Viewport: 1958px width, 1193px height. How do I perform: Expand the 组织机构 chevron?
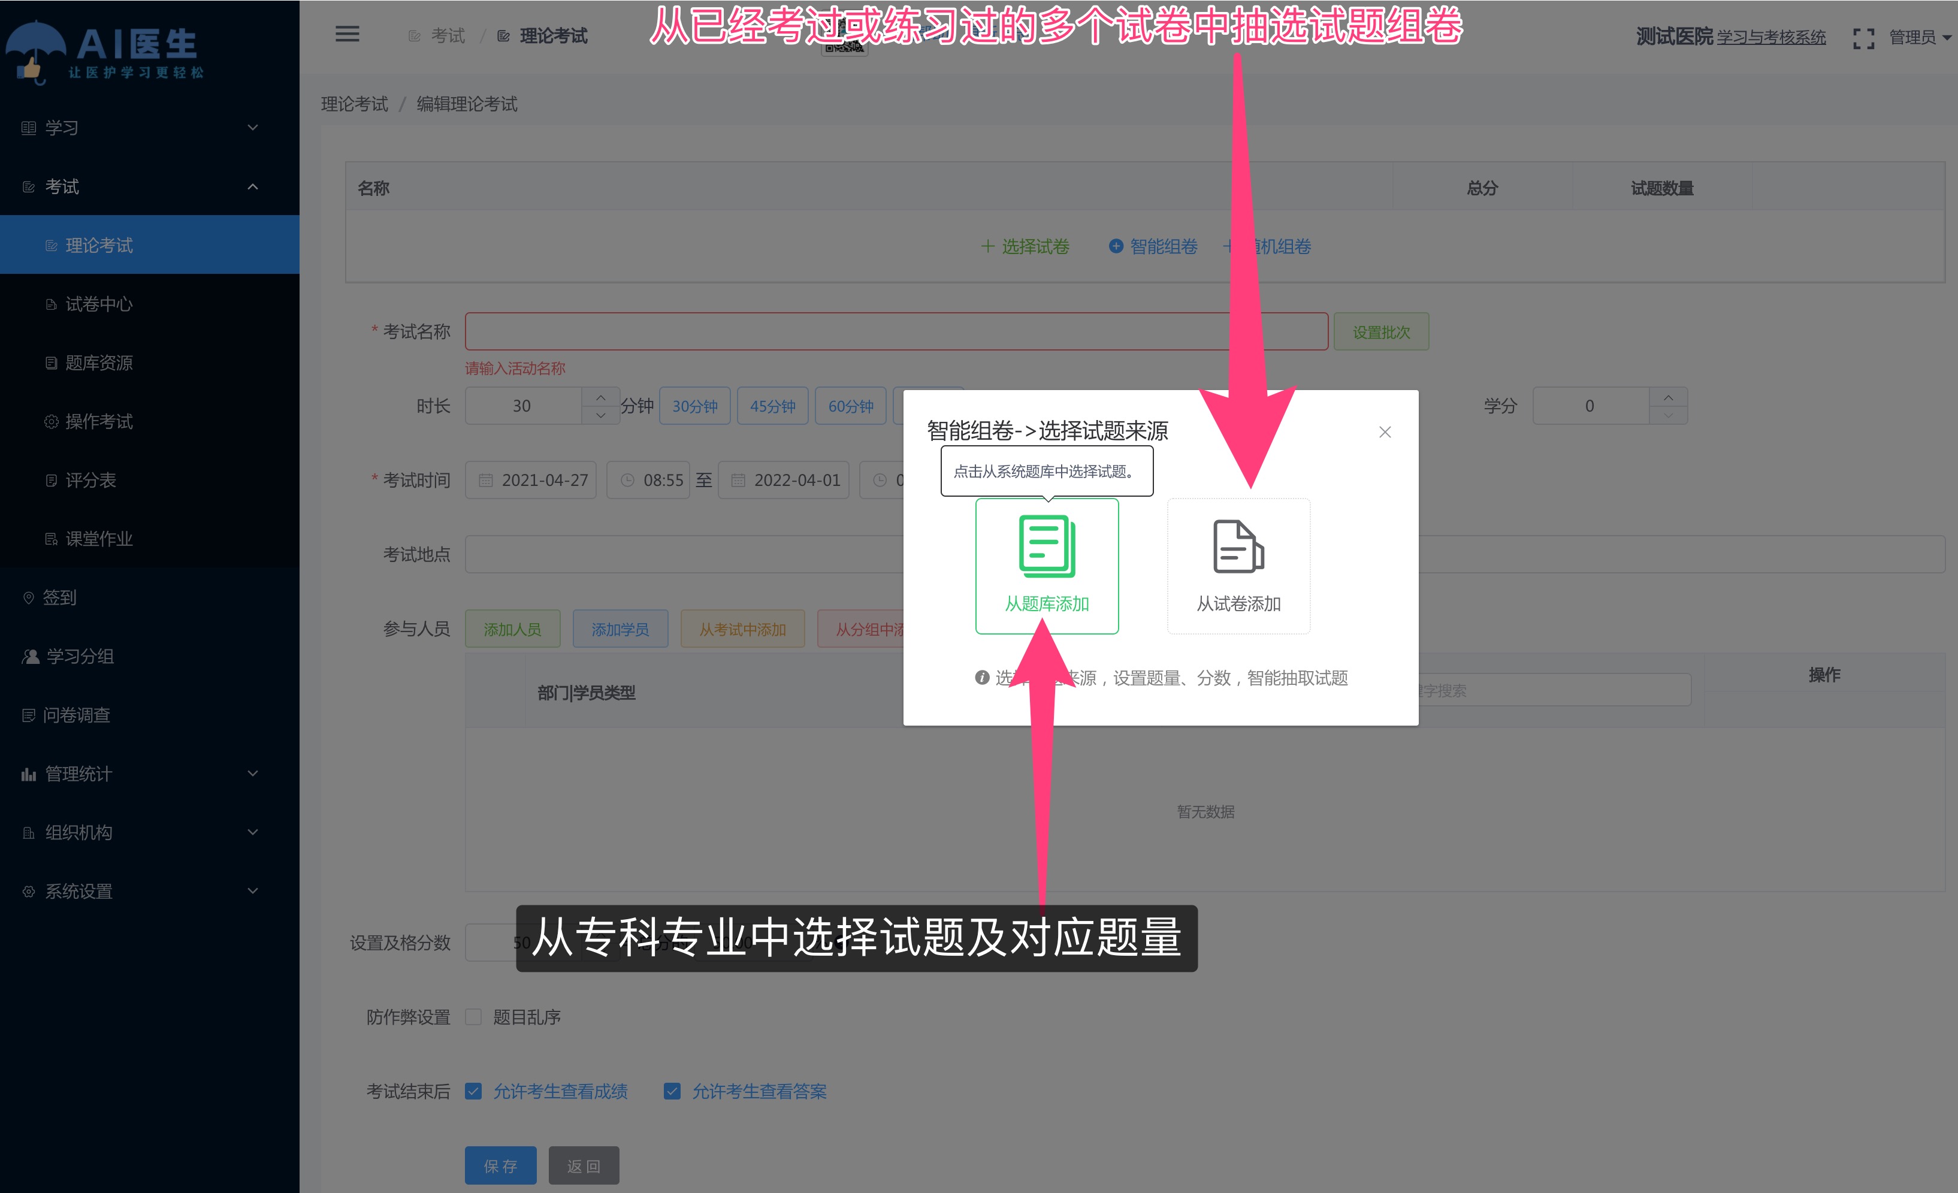[253, 832]
